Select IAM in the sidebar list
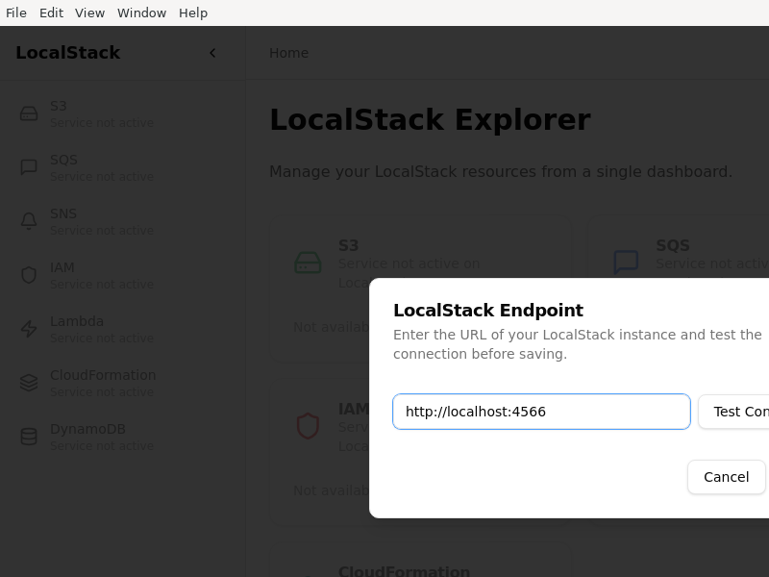Screen dimensions: 769x577 123,275
